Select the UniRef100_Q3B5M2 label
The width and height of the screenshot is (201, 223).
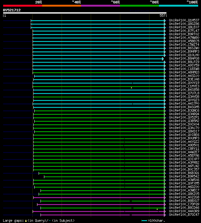point(184,121)
